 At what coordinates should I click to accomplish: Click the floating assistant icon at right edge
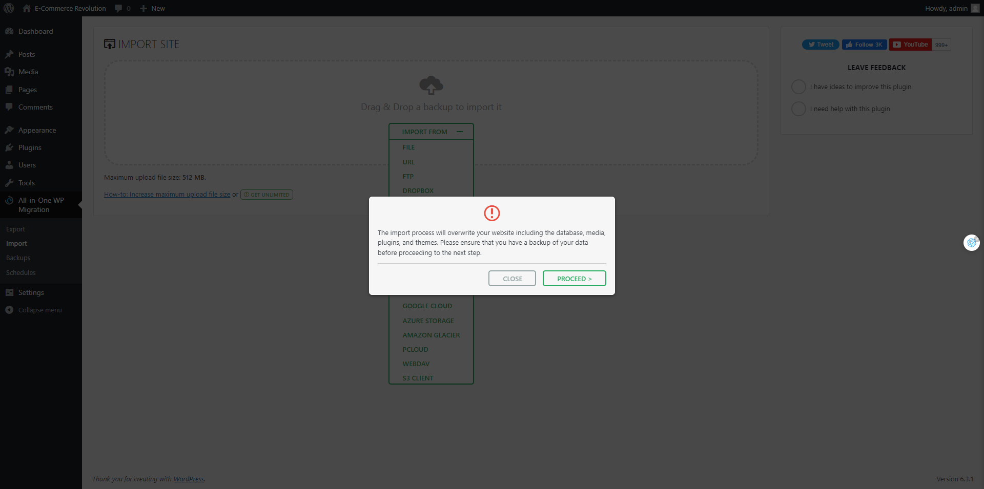coord(971,243)
